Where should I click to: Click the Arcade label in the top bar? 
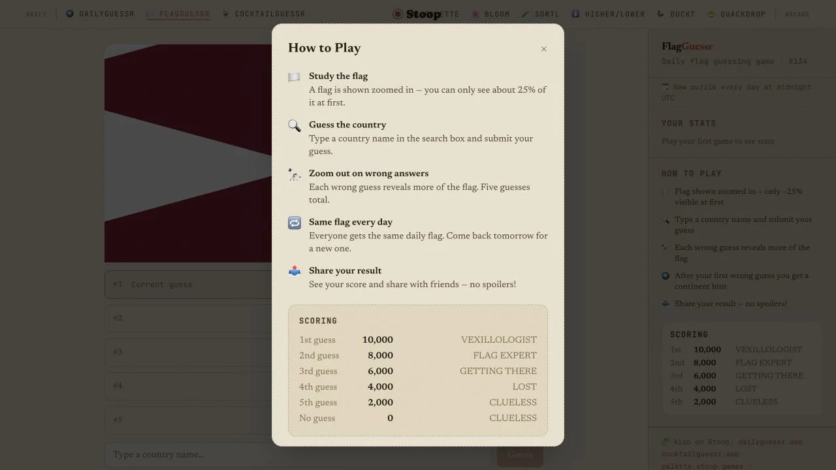click(x=797, y=14)
